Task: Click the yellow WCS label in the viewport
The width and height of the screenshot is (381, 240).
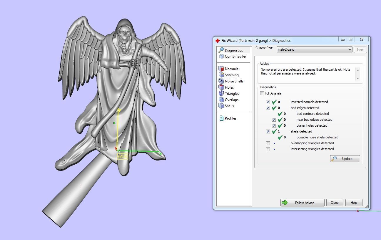Action: pyautogui.click(x=122, y=156)
